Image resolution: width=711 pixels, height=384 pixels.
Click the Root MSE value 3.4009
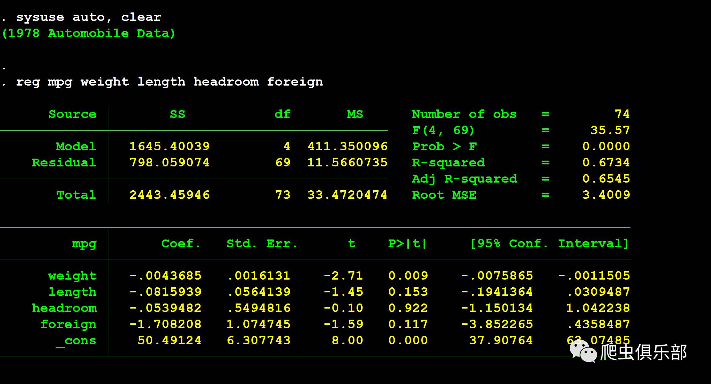(606, 195)
